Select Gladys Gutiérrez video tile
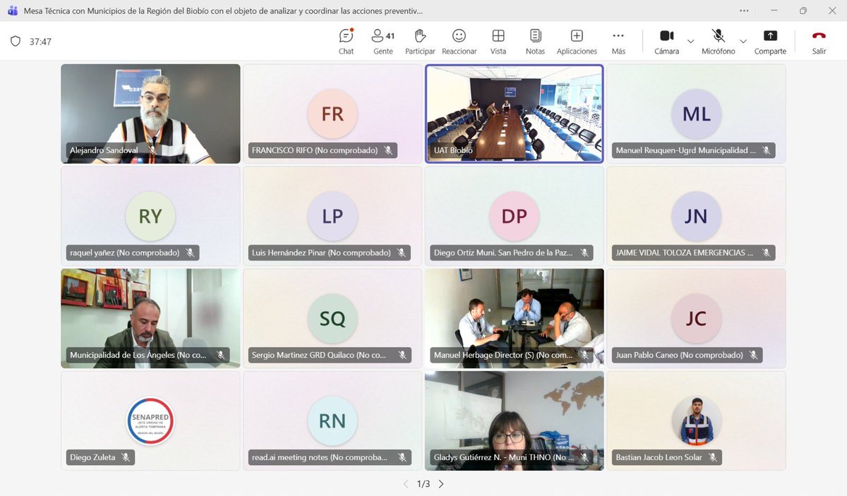This screenshot has width=847, height=496. 514,421
